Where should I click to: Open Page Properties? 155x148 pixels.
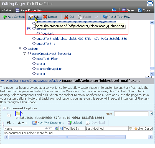tap(29, 10)
